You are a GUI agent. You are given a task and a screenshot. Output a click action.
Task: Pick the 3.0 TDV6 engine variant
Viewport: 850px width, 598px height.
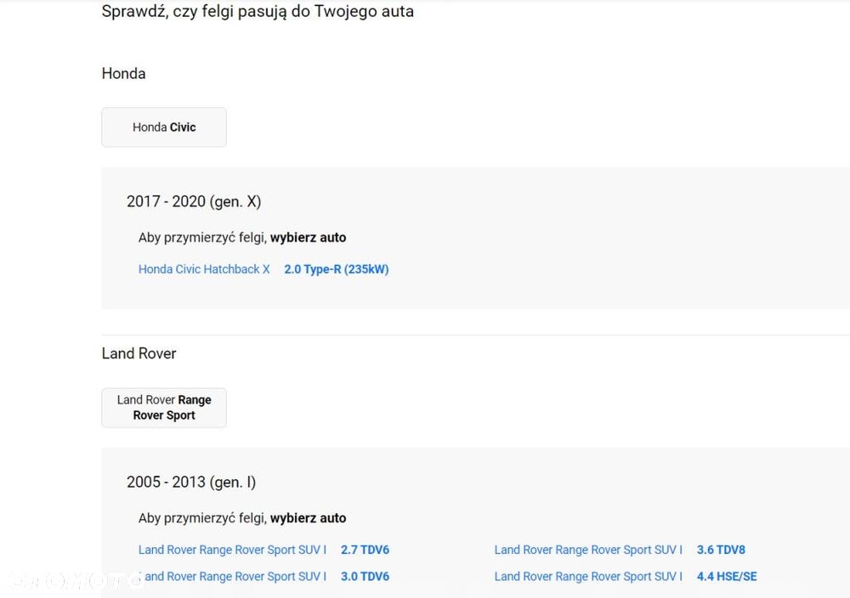click(365, 577)
